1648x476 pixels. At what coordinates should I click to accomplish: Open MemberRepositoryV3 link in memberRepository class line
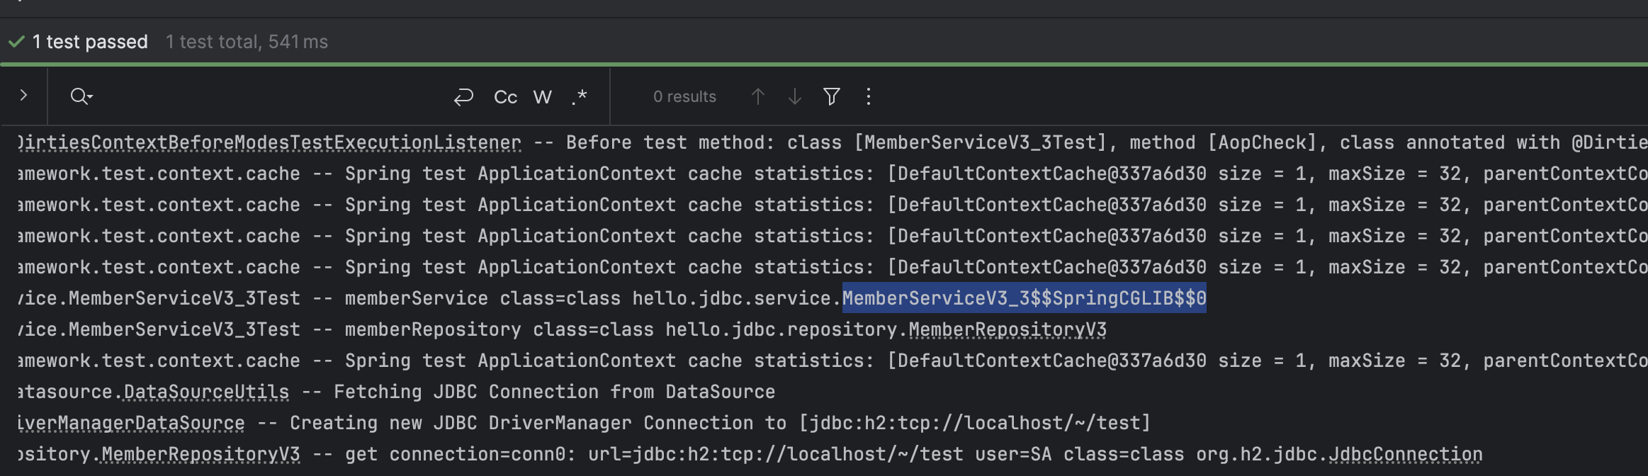1008,329
